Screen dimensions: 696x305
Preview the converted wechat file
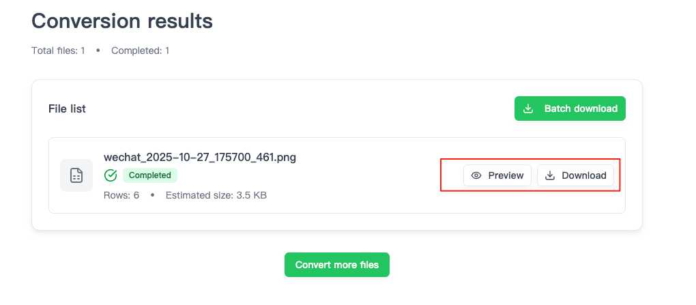click(x=497, y=175)
